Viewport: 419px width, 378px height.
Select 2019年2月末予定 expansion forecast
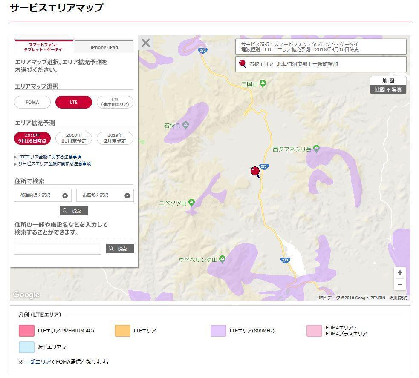click(115, 138)
